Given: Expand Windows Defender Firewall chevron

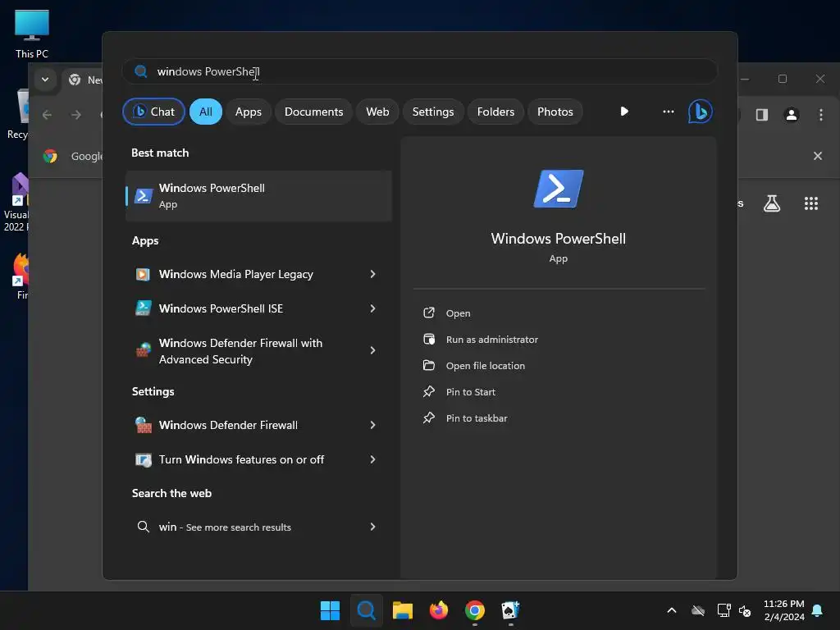Looking at the screenshot, I should pyautogui.click(x=373, y=426).
